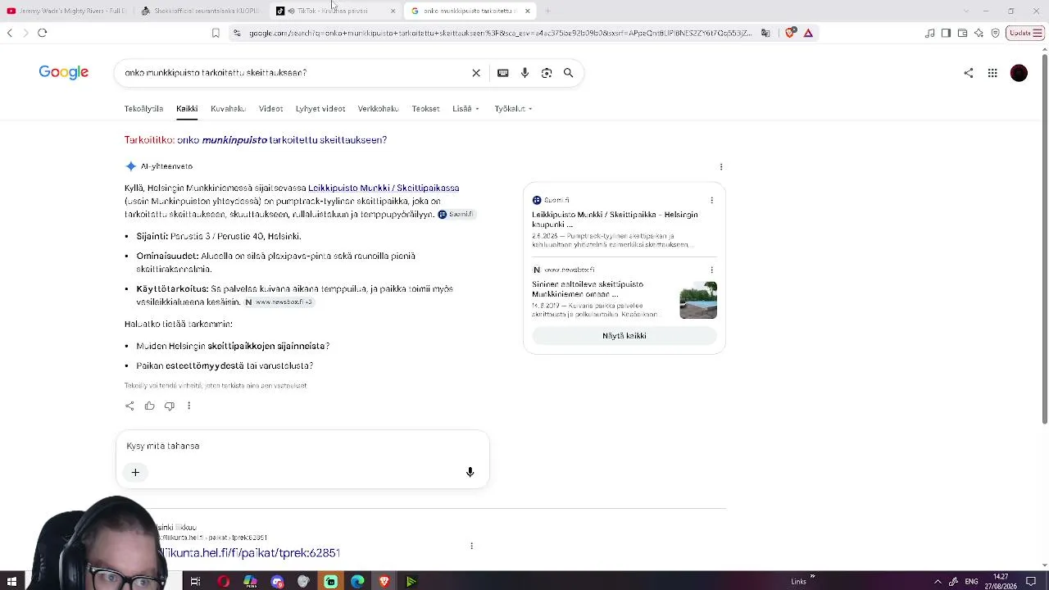This screenshot has width=1049, height=590.
Task: Reload the current page
Action: [43, 33]
